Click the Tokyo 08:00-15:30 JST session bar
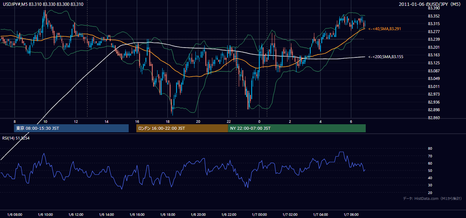Image resolution: width=466 pixels, height=218 pixels. click(71, 128)
